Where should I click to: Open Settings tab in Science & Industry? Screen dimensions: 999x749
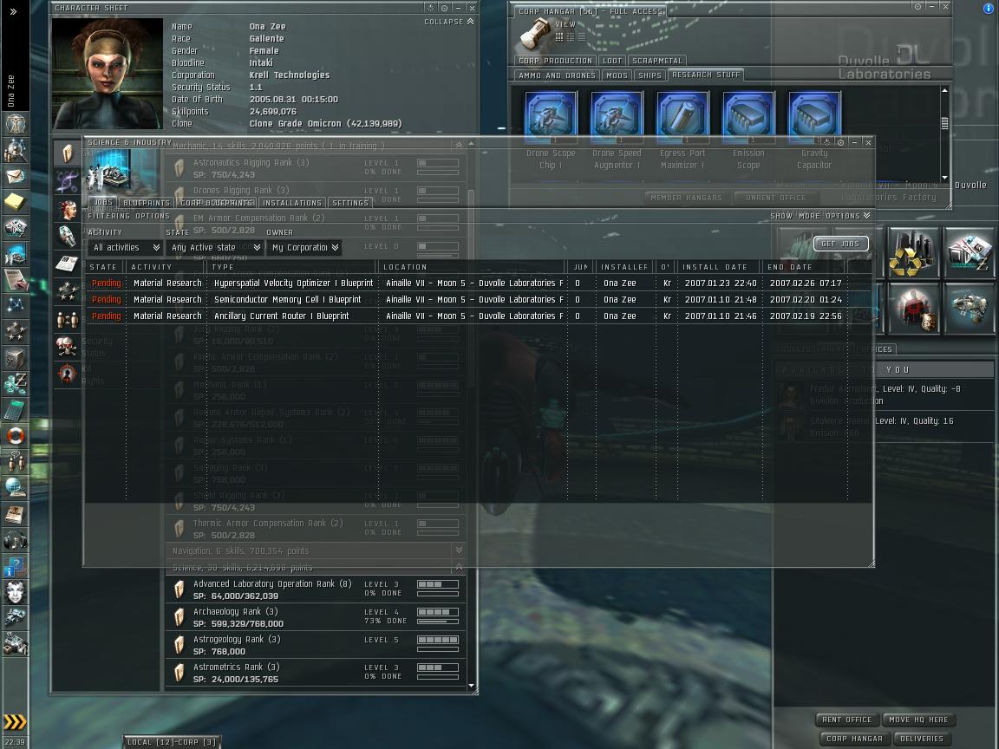(x=350, y=203)
